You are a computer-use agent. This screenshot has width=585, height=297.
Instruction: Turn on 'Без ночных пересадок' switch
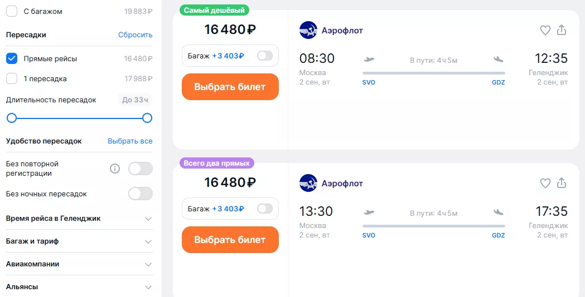(140, 194)
